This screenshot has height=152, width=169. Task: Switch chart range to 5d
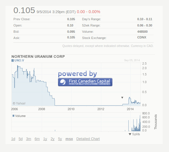21,139
